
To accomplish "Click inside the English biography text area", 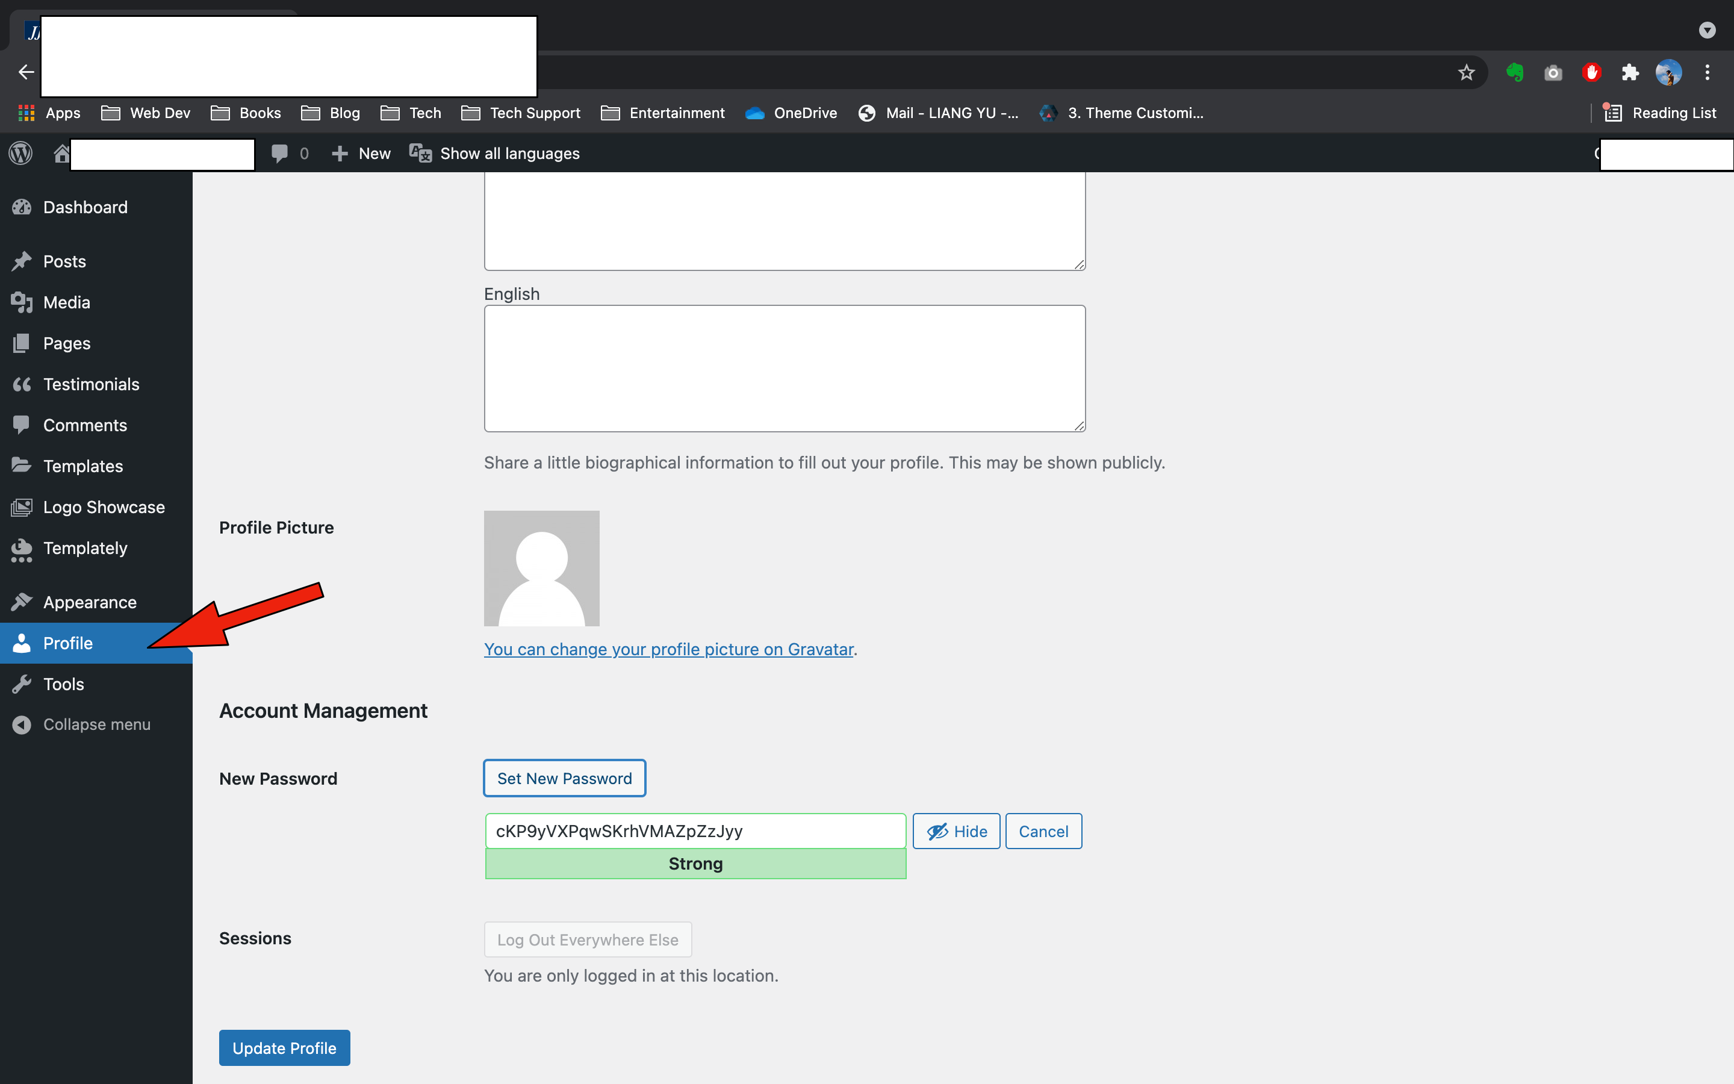I will [785, 368].
